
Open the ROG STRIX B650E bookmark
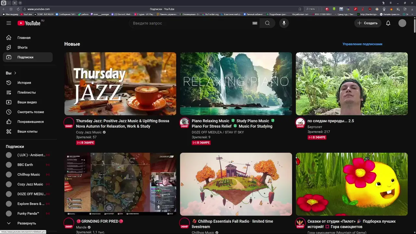322,14
